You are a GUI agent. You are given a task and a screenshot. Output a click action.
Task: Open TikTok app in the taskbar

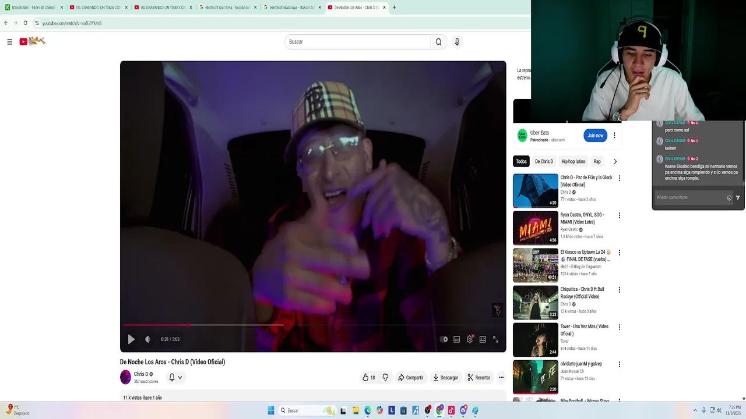(451, 410)
